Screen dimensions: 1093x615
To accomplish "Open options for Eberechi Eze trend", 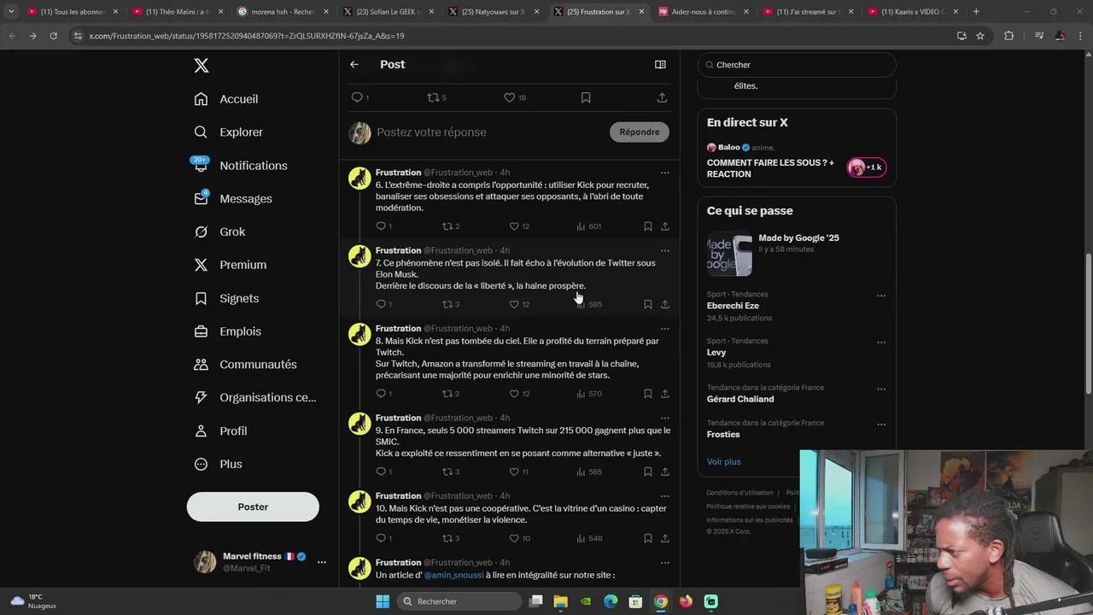I will pos(881,296).
